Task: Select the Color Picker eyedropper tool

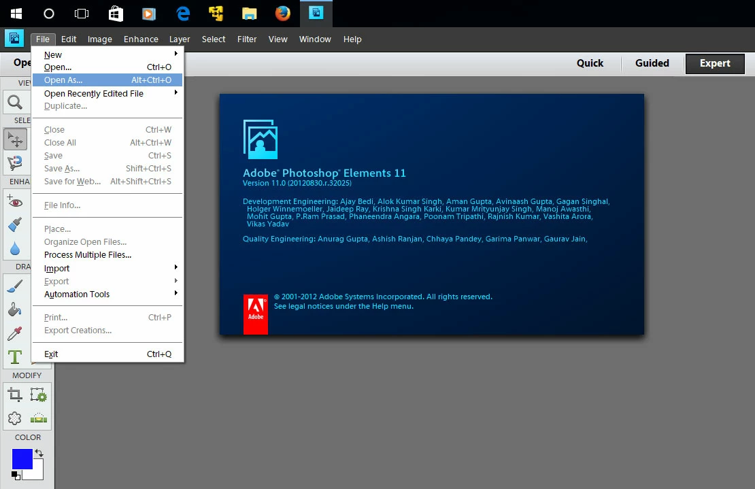Action: coord(15,333)
